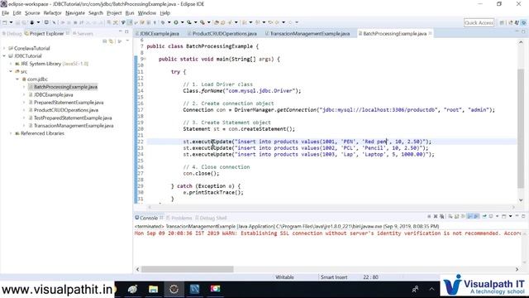The width and height of the screenshot is (529, 298).
Task: Open the Navigate menu
Action: [x=75, y=13]
